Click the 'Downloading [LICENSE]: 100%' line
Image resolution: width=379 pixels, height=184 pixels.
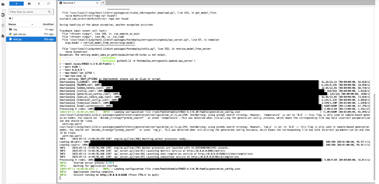click(x=215, y=82)
